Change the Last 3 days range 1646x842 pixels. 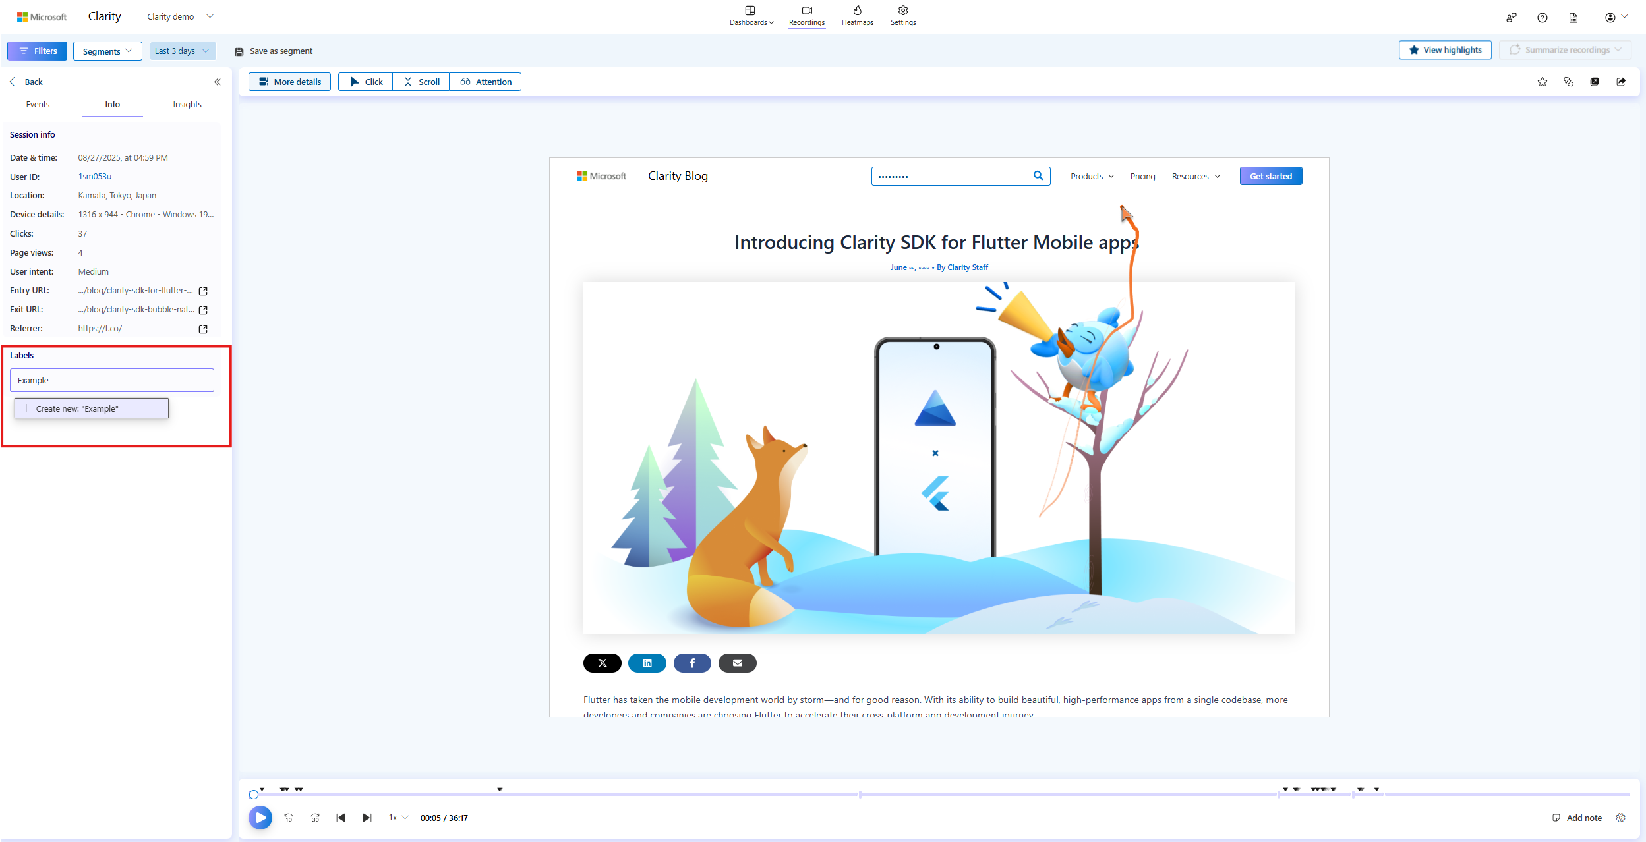[182, 51]
